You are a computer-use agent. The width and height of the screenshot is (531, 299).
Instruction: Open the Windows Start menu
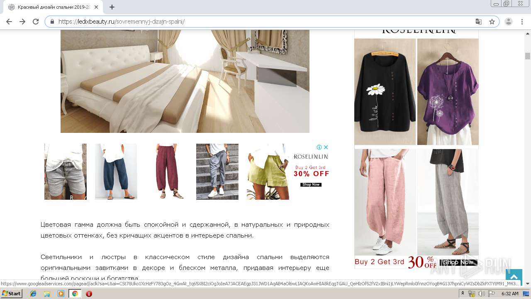[12, 293]
